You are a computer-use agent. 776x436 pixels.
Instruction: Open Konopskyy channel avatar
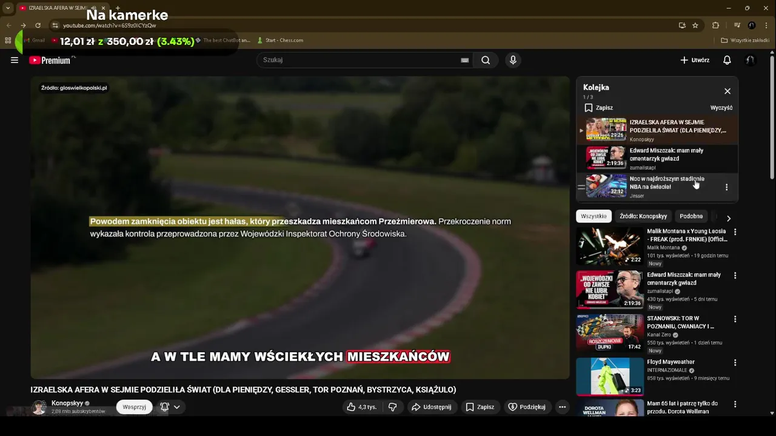click(x=39, y=408)
